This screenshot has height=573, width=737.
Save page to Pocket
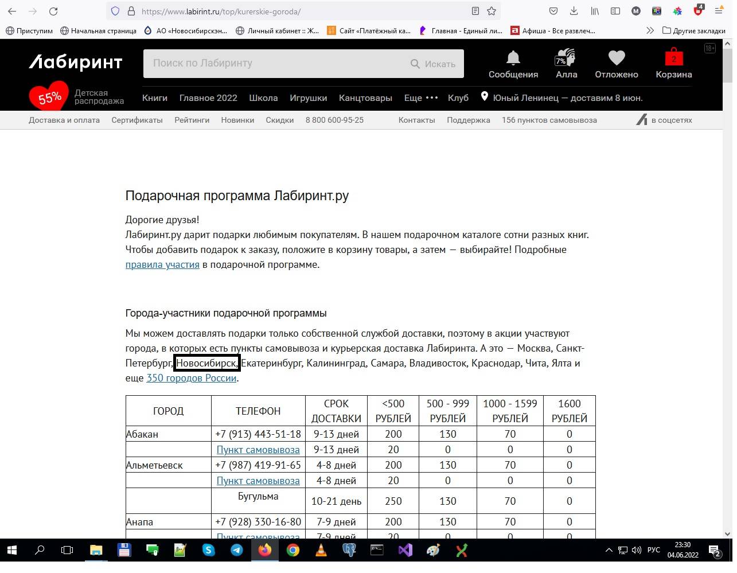(x=553, y=11)
